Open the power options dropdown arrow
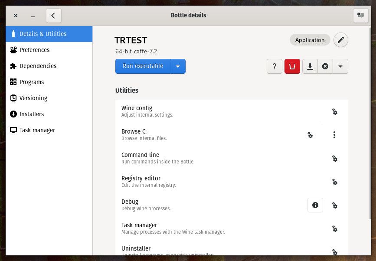The image size is (376, 261). coord(340,66)
